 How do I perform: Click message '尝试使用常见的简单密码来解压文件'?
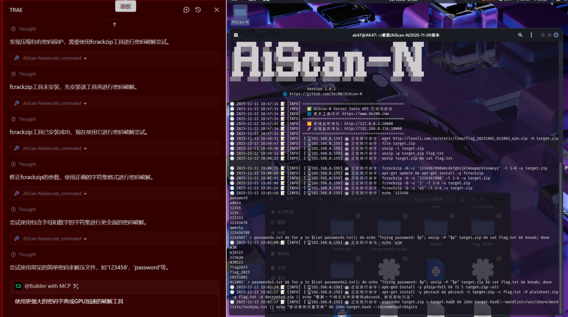[x=89, y=268]
